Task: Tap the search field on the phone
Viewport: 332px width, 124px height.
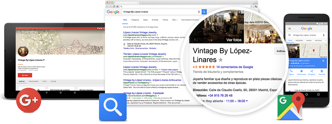Action: pos(306,35)
